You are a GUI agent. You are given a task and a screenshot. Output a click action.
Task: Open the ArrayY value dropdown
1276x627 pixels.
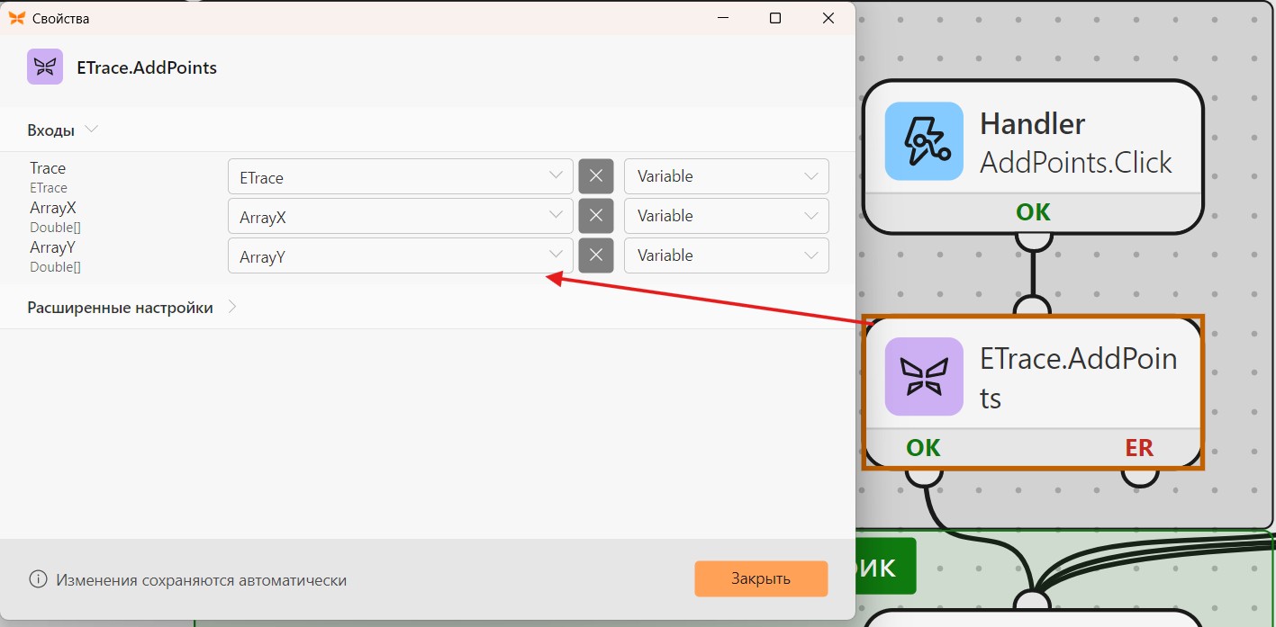pyautogui.click(x=401, y=255)
